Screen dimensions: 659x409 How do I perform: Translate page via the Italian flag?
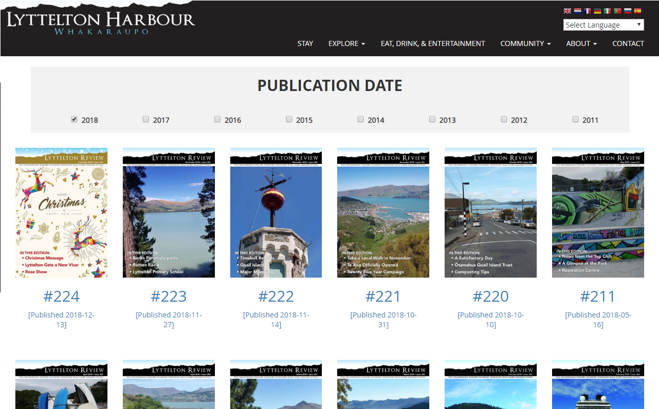pos(607,11)
